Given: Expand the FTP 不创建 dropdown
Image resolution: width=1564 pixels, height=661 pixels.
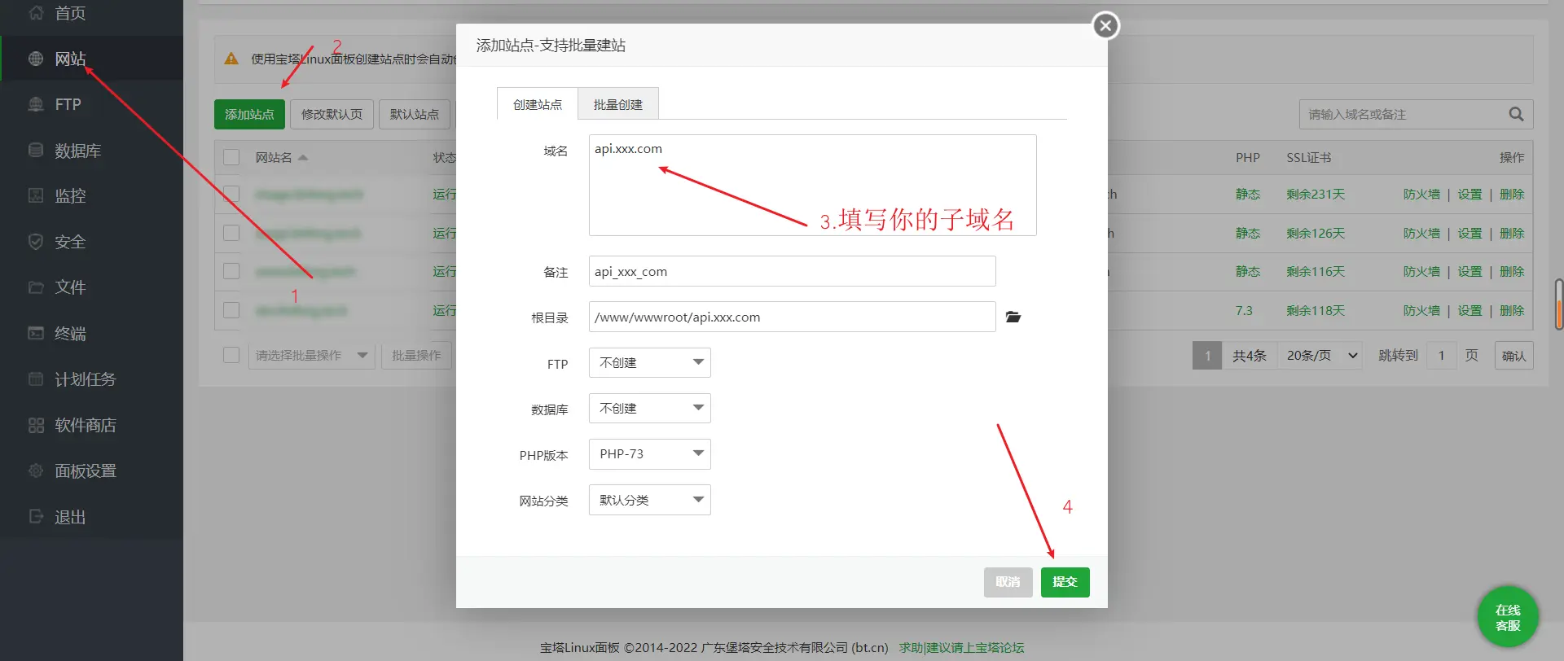Looking at the screenshot, I should pyautogui.click(x=650, y=362).
